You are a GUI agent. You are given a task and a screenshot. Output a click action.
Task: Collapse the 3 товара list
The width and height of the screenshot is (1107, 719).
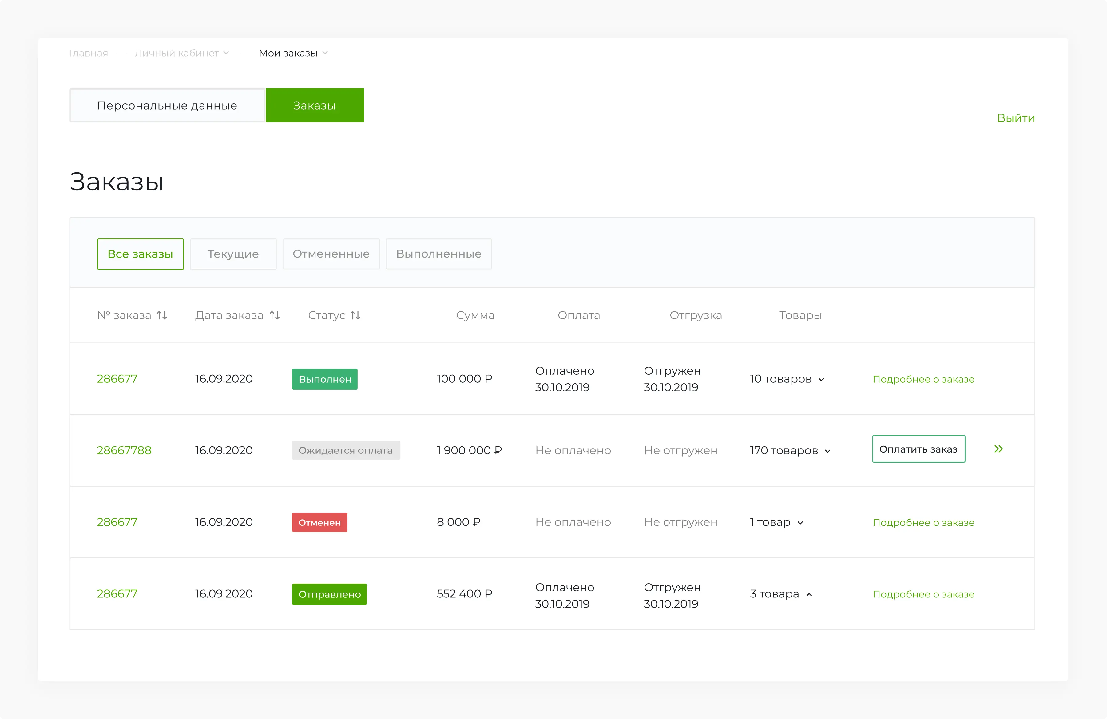tap(809, 595)
